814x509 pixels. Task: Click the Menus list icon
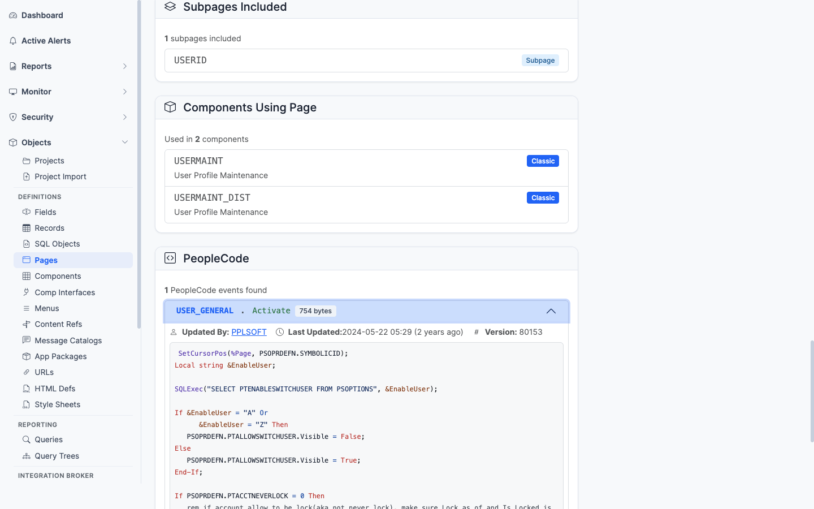27,308
